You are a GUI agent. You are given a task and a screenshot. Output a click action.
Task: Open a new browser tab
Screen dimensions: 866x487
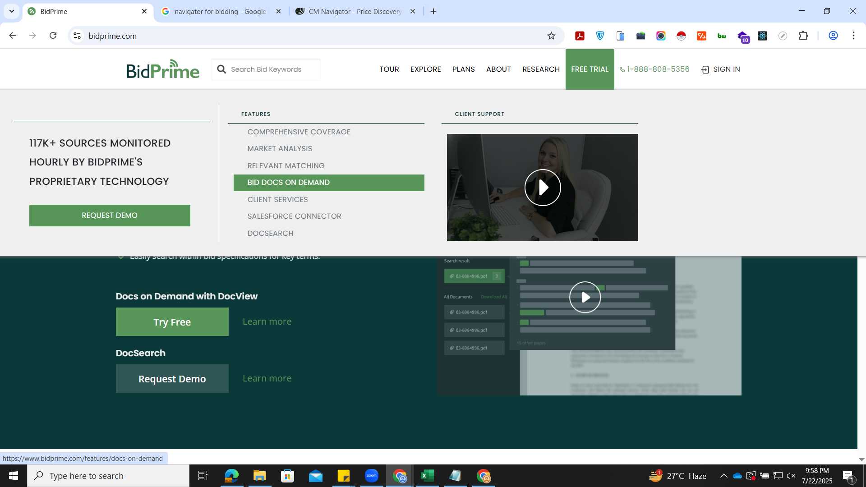[433, 11]
